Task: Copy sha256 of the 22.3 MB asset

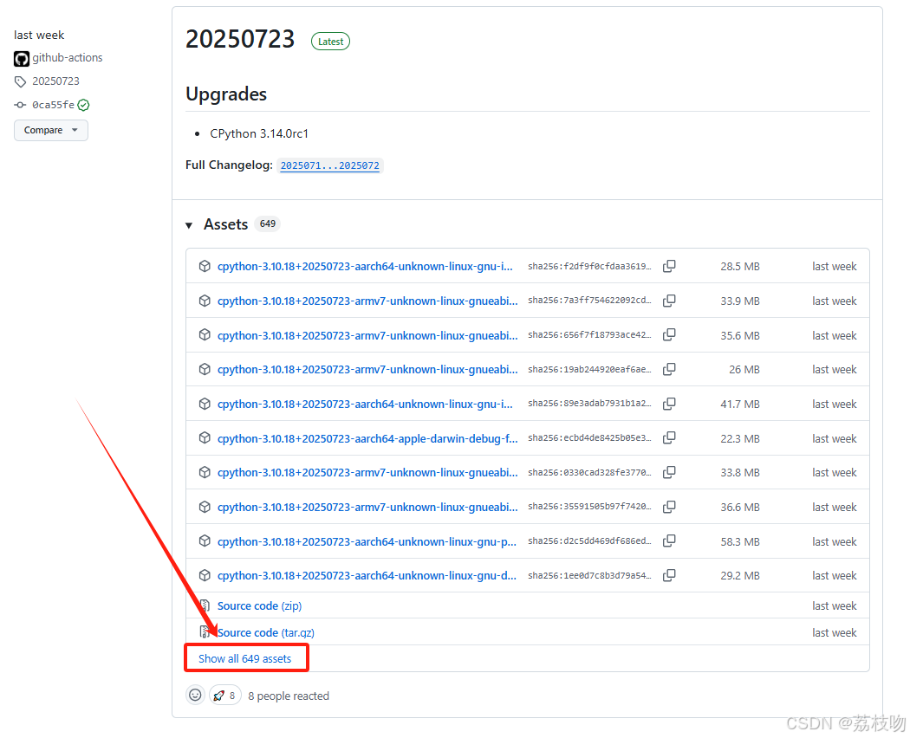Action: tap(669, 438)
